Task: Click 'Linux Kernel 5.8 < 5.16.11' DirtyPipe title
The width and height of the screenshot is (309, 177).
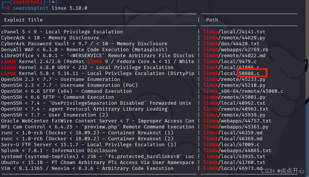Action: point(98,73)
